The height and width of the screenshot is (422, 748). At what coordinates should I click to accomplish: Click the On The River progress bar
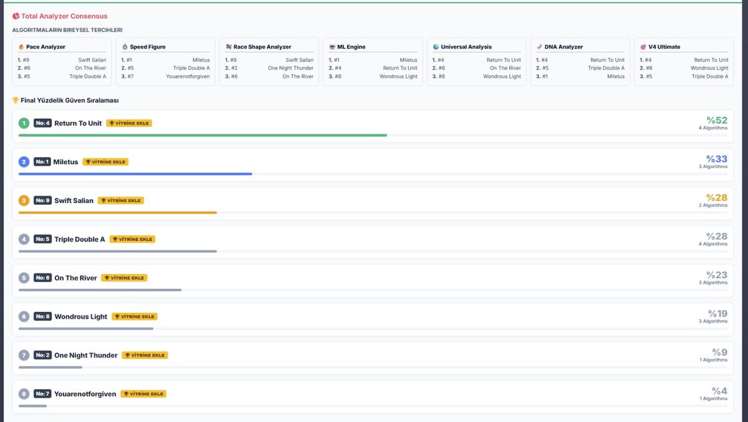[x=100, y=289]
